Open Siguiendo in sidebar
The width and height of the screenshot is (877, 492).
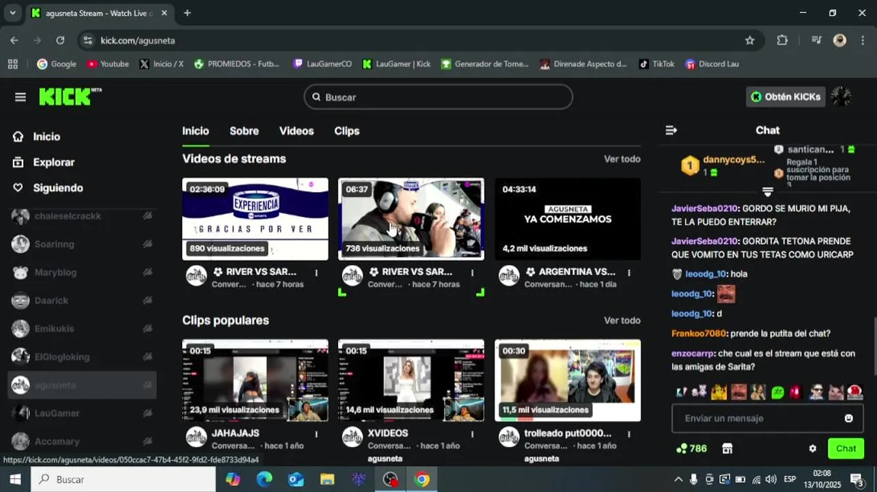click(x=48, y=188)
